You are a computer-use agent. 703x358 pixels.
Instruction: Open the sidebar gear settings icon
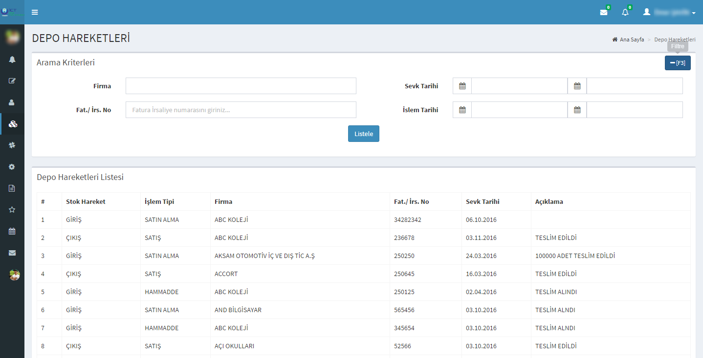[12, 166]
